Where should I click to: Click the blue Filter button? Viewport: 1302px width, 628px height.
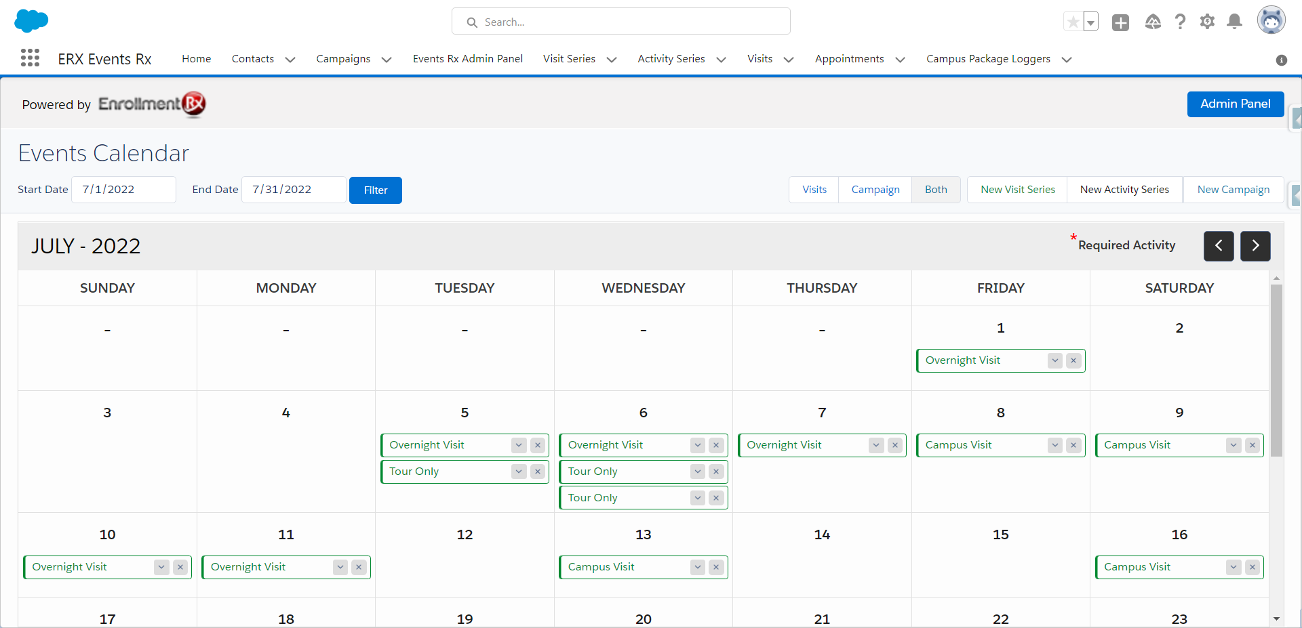(375, 190)
